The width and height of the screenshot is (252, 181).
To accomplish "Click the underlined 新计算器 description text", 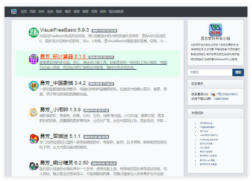I will click(103, 65).
